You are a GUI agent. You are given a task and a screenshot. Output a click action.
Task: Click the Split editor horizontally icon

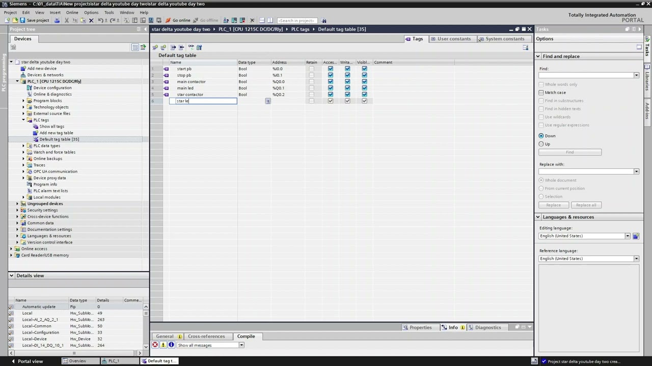261,20
